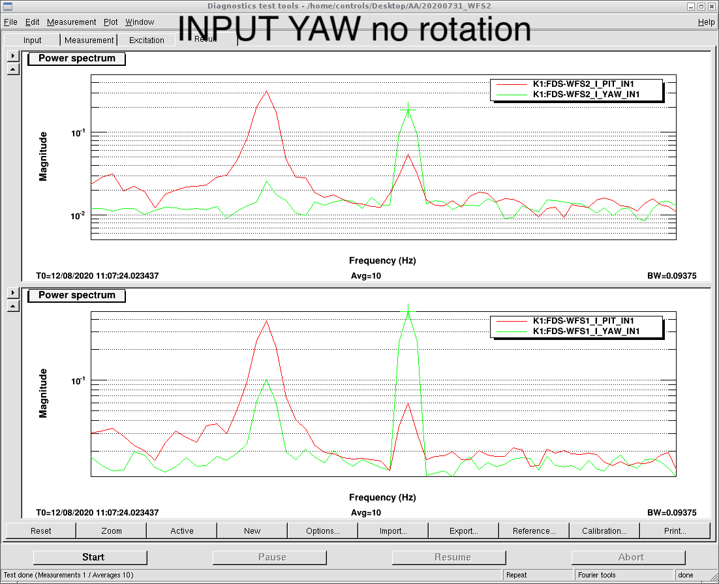Screen dimensions: 719x584
Task: Open the Reference dialog
Action: [x=534, y=530]
